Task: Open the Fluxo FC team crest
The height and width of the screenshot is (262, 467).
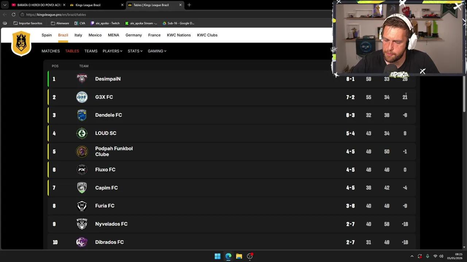Action: [x=82, y=170]
